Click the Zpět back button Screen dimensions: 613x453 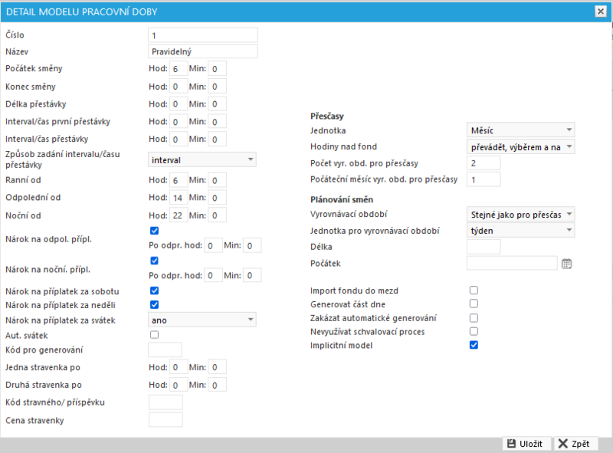click(575, 444)
